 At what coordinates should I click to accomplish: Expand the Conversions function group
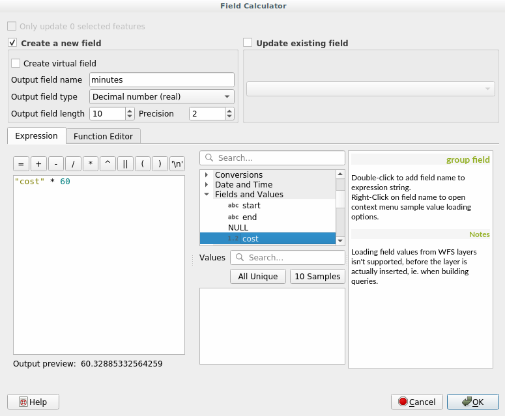(x=207, y=175)
